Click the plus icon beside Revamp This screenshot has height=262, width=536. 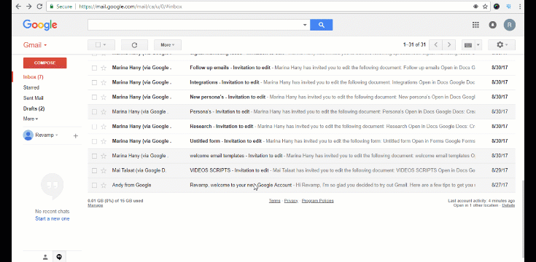pos(76,136)
